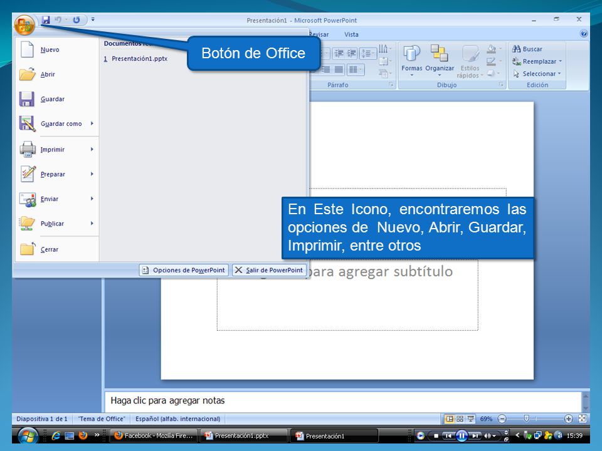Click the convert to SmartArt icon

click(x=384, y=73)
